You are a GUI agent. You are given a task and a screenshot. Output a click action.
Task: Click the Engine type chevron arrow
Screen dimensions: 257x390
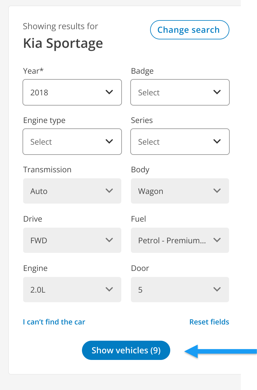pyautogui.click(x=109, y=142)
